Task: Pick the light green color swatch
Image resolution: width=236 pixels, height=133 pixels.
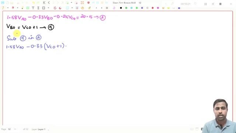Action: click(137, 8)
